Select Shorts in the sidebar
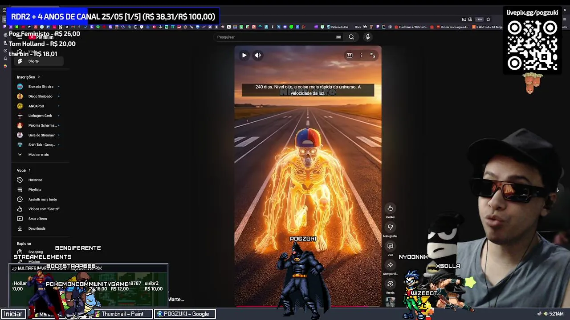Viewport: 570px width, 320px height. (x=40, y=61)
